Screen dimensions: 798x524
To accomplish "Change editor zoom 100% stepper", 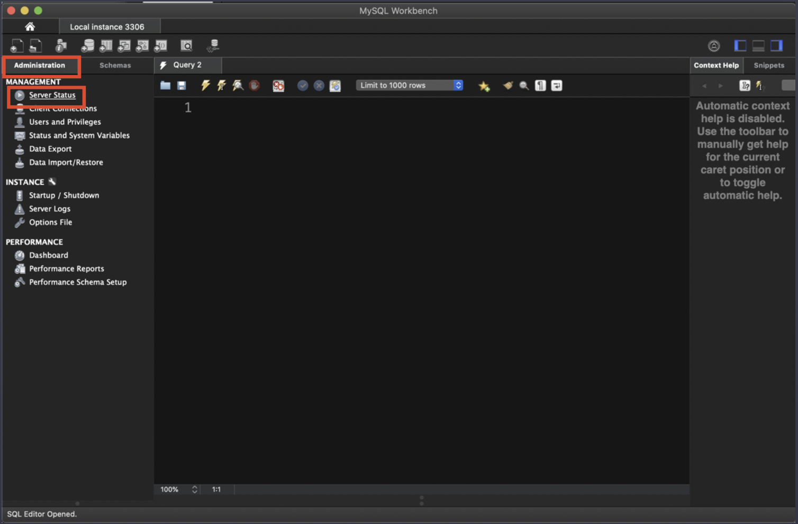I will pos(194,490).
